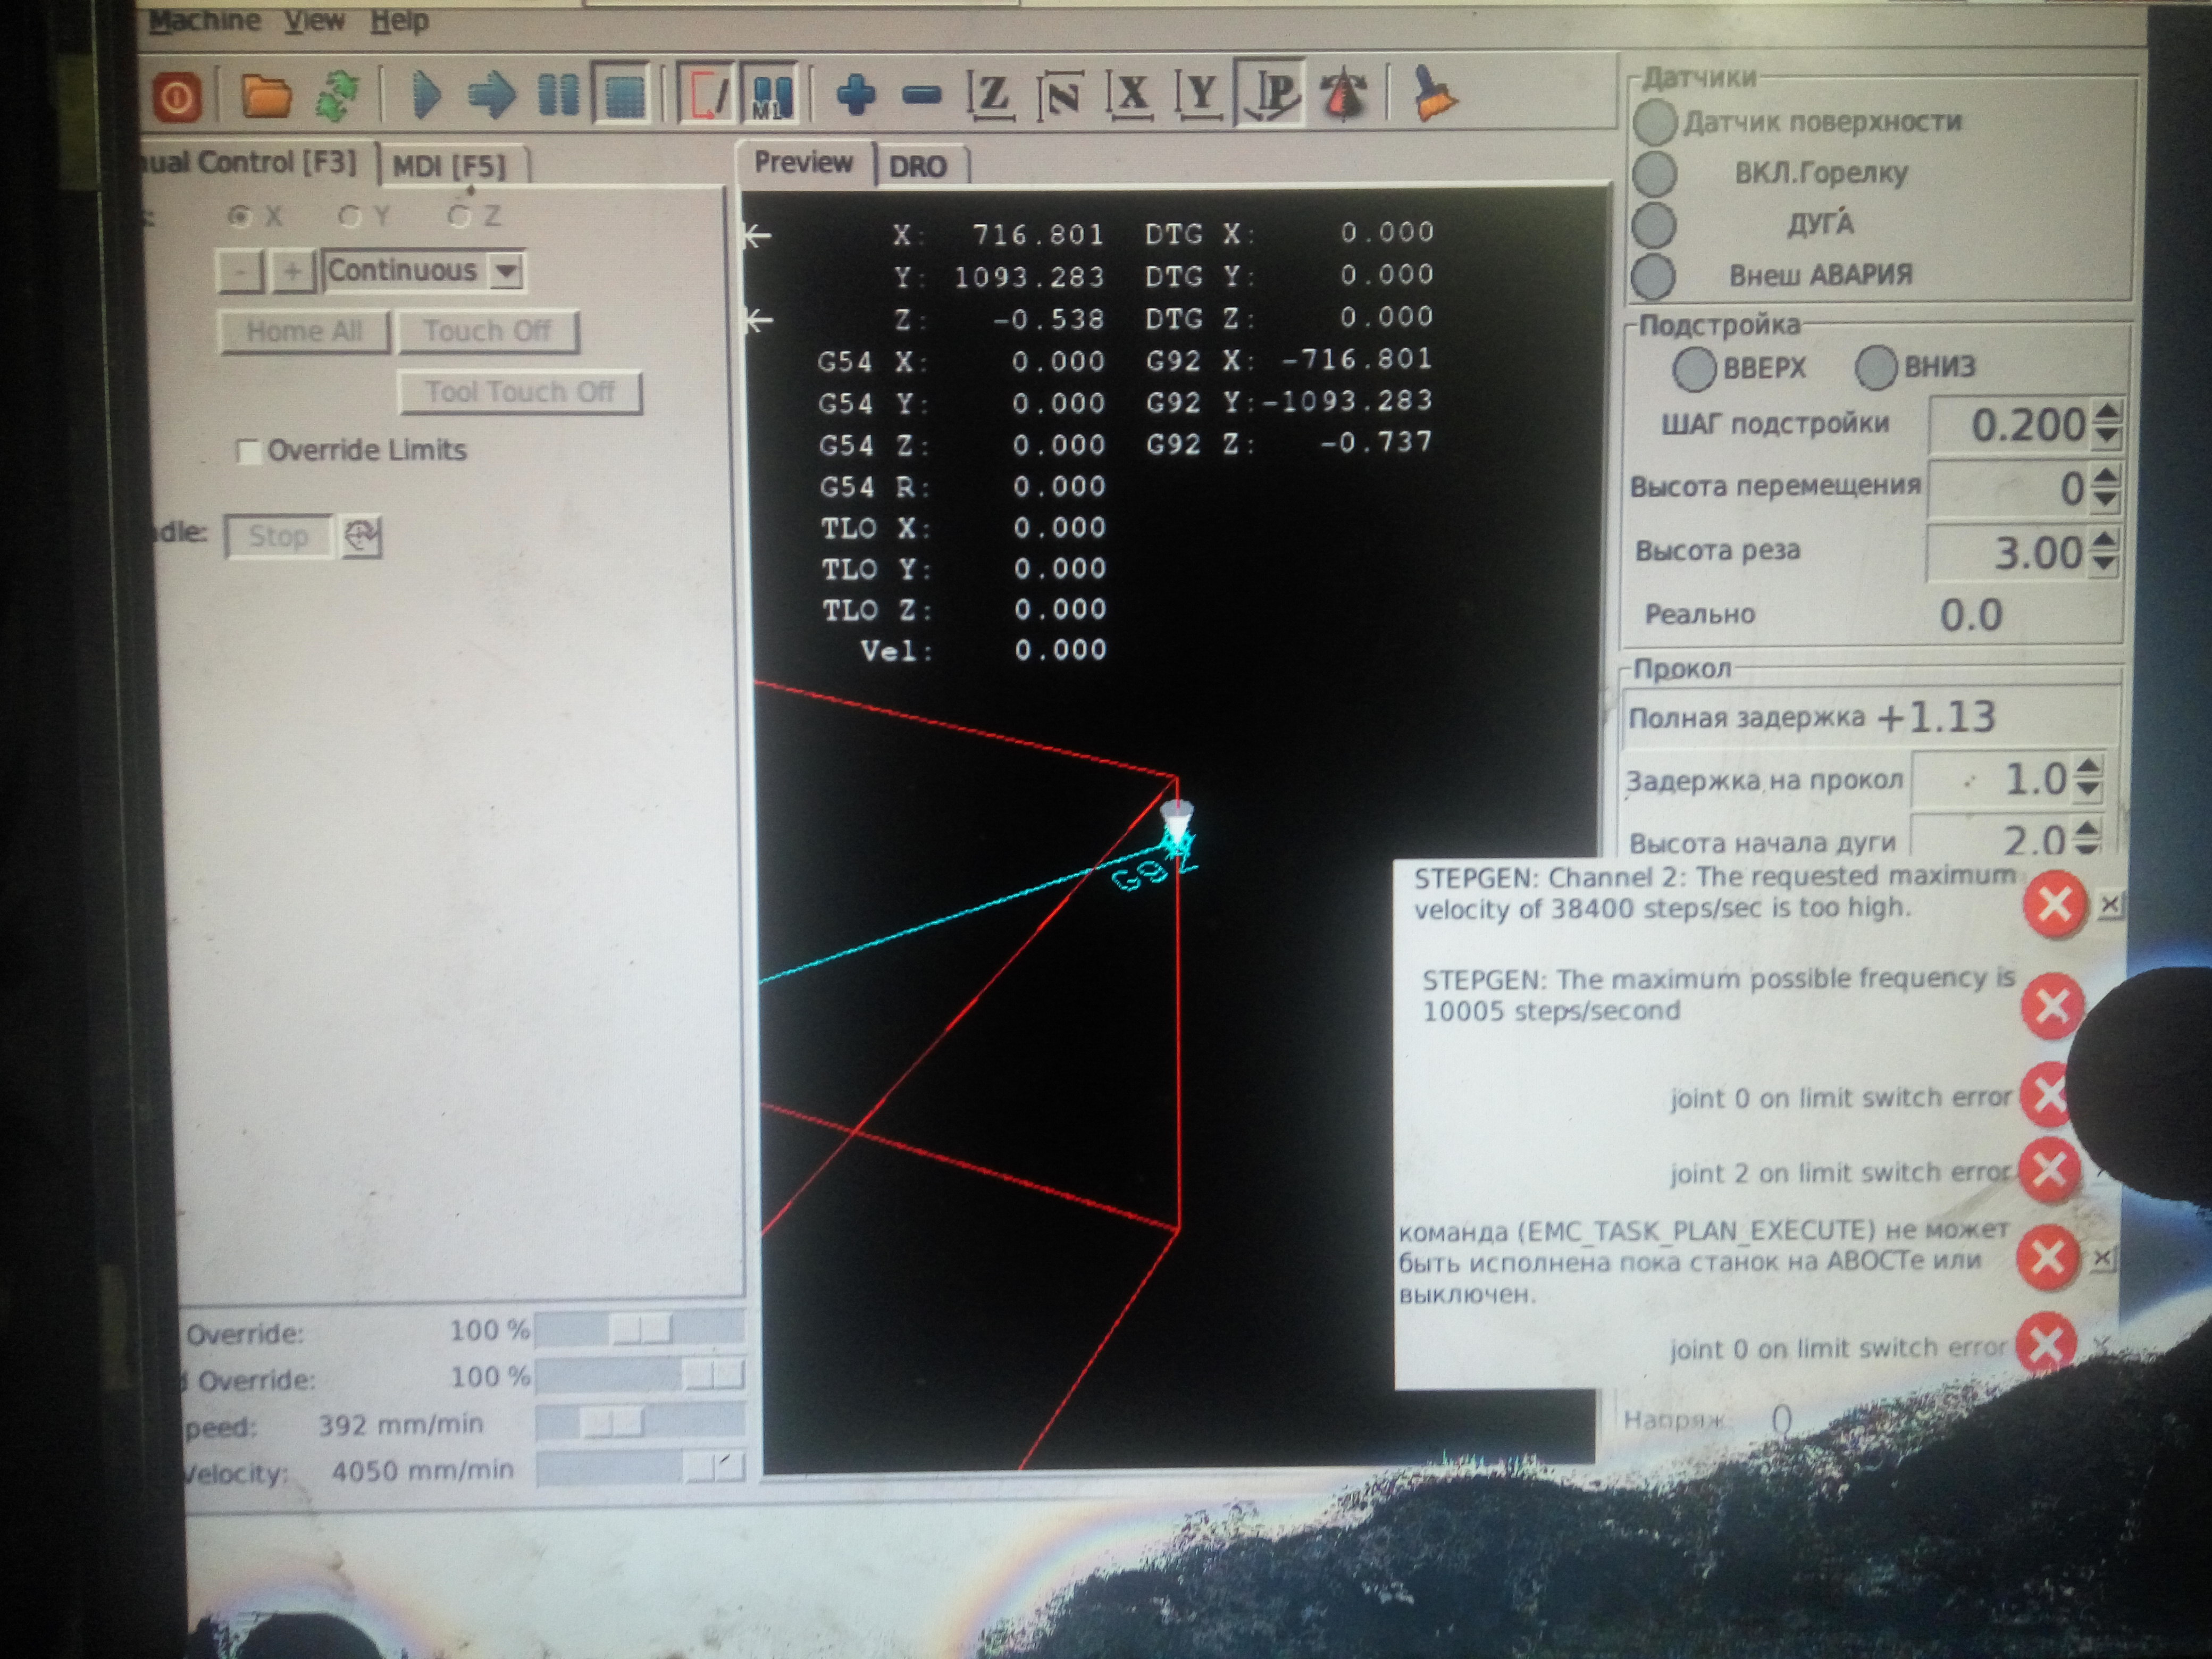Pause program execution icon

click(x=557, y=96)
